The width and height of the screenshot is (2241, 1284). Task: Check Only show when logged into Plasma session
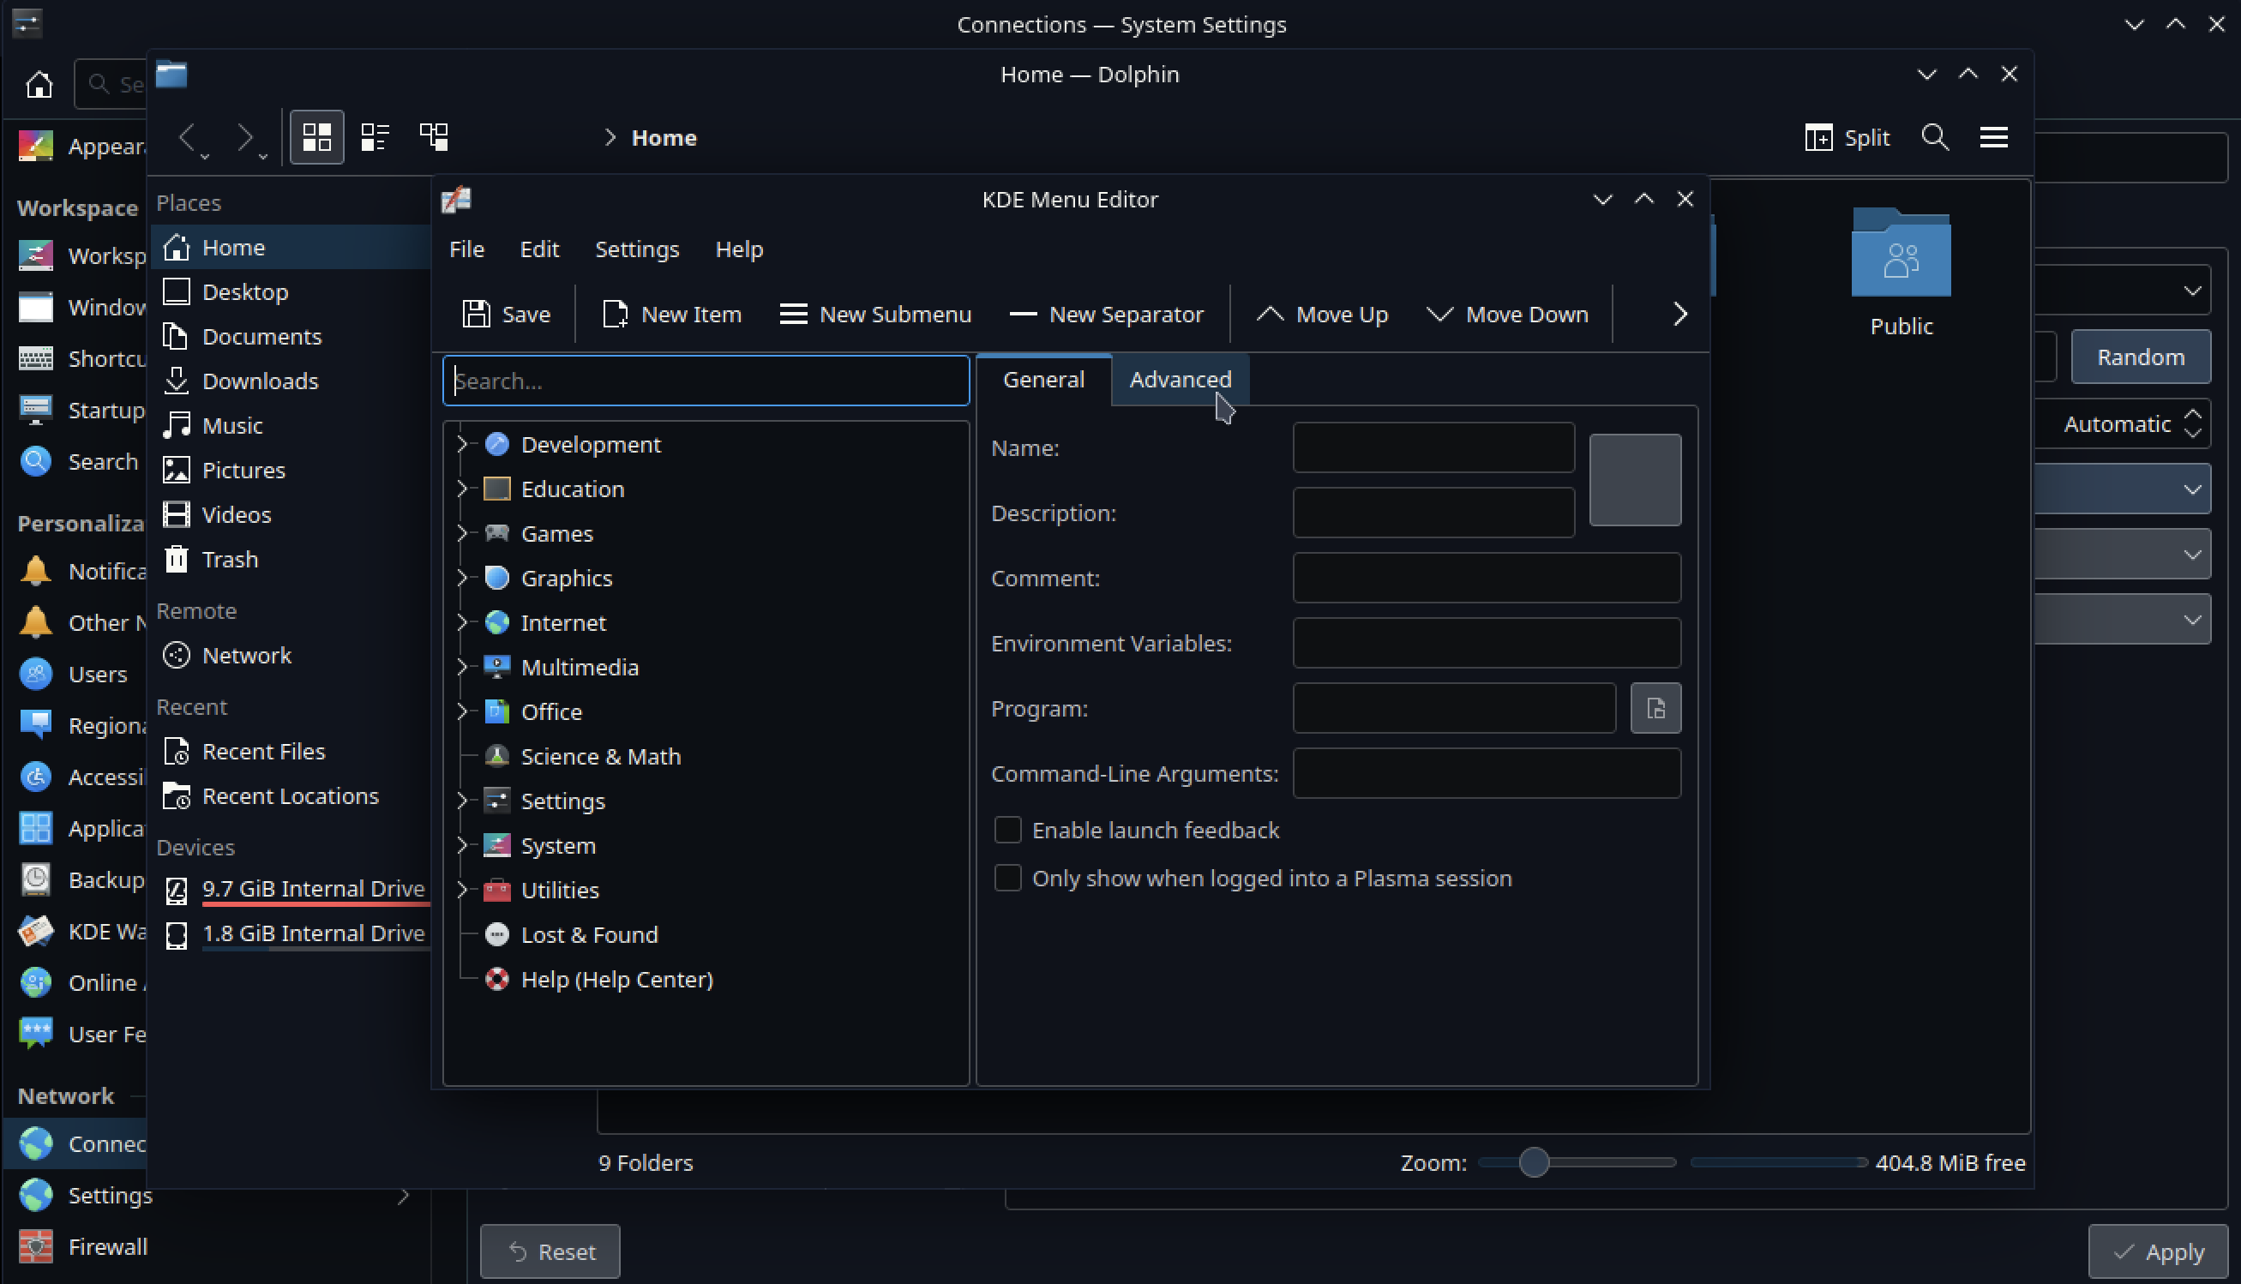pos(1007,879)
